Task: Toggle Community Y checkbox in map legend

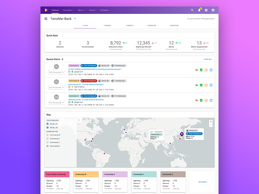Action: [x=48, y=142]
